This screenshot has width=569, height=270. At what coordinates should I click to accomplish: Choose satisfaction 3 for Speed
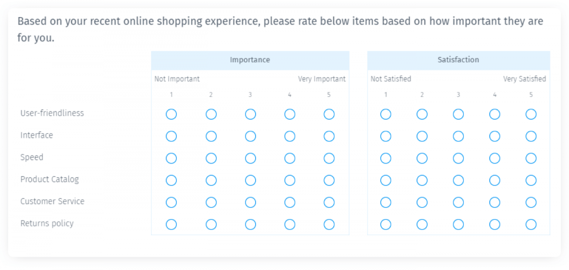coord(459,158)
